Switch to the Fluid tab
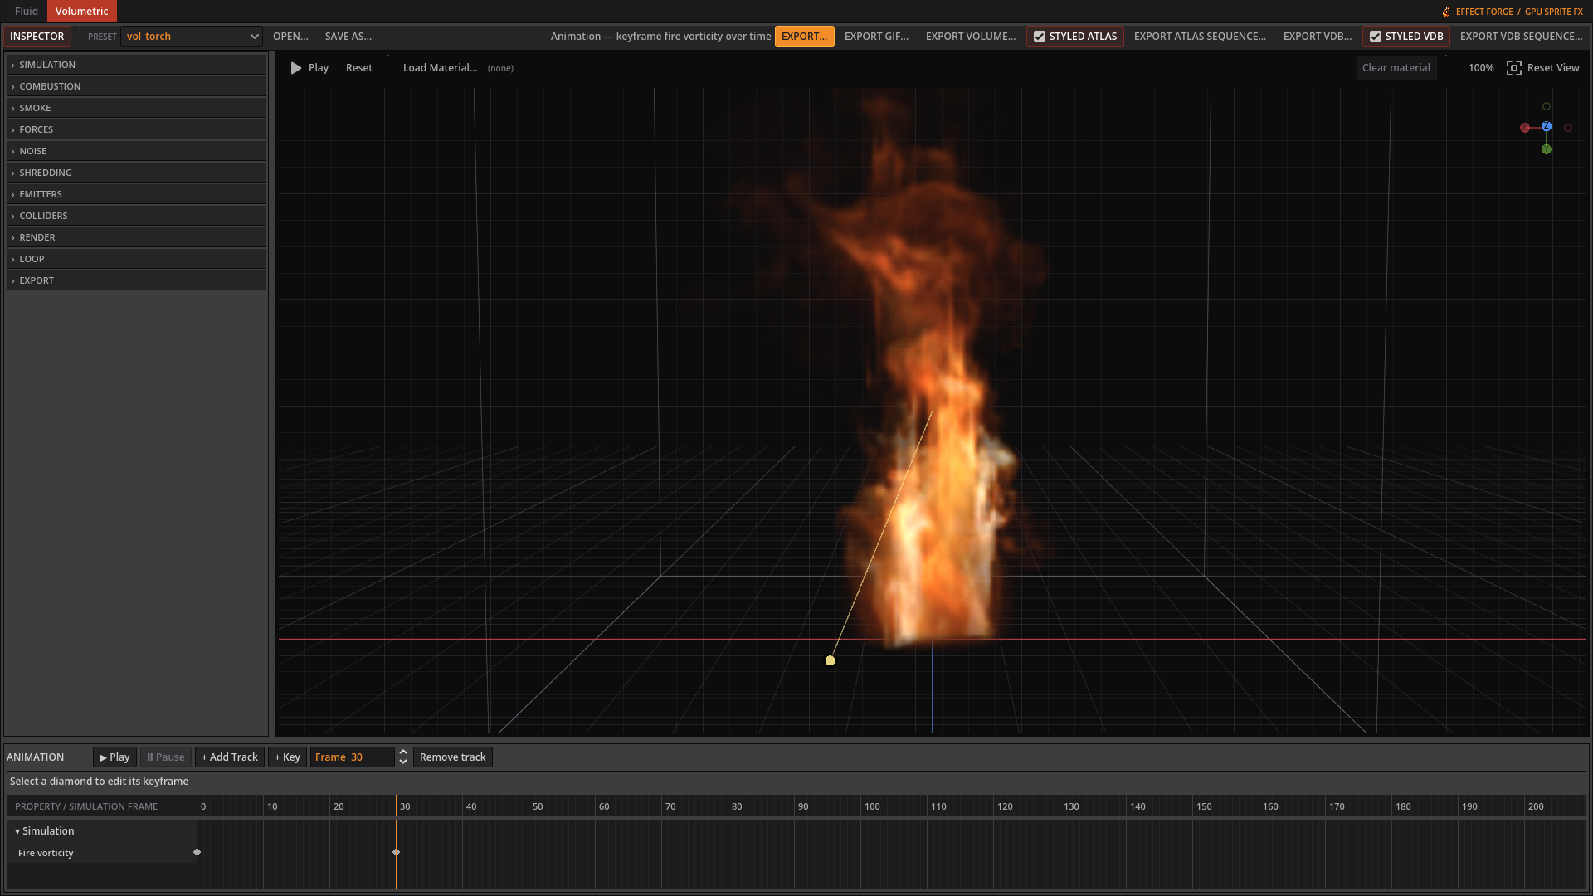The width and height of the screenshot is (1593, 896). click(27, 12)
